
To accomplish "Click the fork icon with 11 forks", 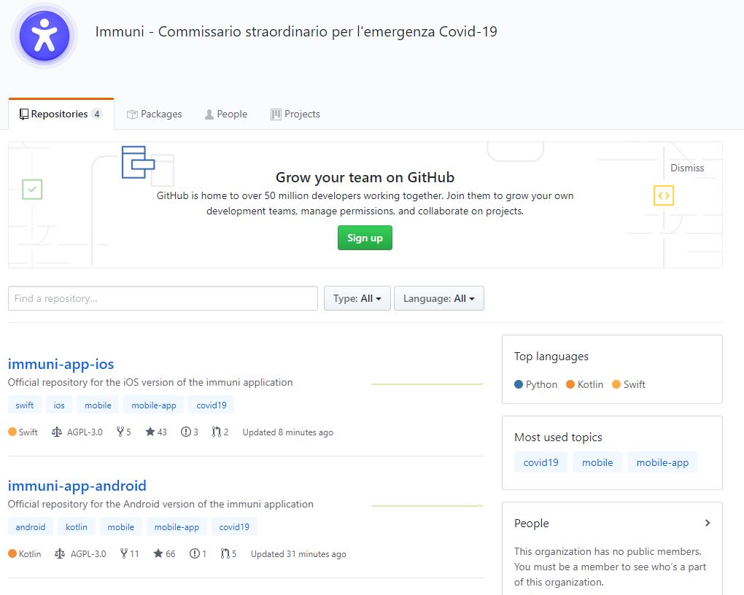I will pos(123,553).
